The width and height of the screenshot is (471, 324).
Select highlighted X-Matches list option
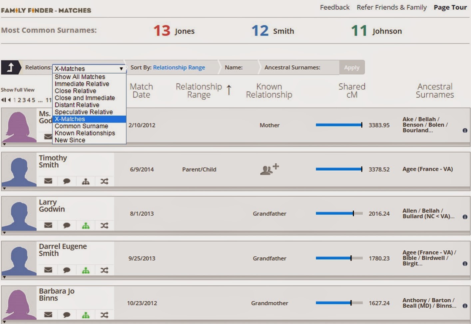[89, 119]
